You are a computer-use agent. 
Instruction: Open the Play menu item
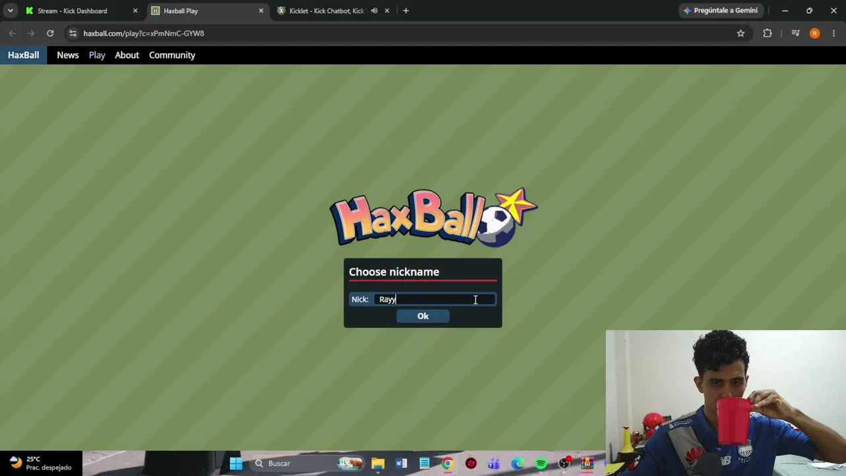click(x=97, y=55)
